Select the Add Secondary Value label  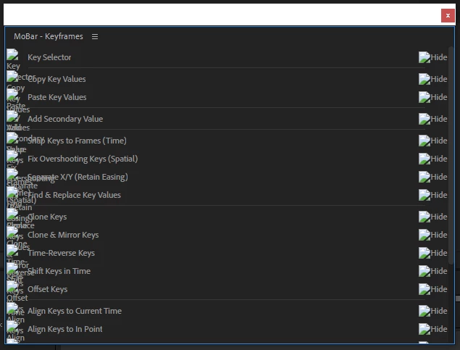(x=65, y=119)
